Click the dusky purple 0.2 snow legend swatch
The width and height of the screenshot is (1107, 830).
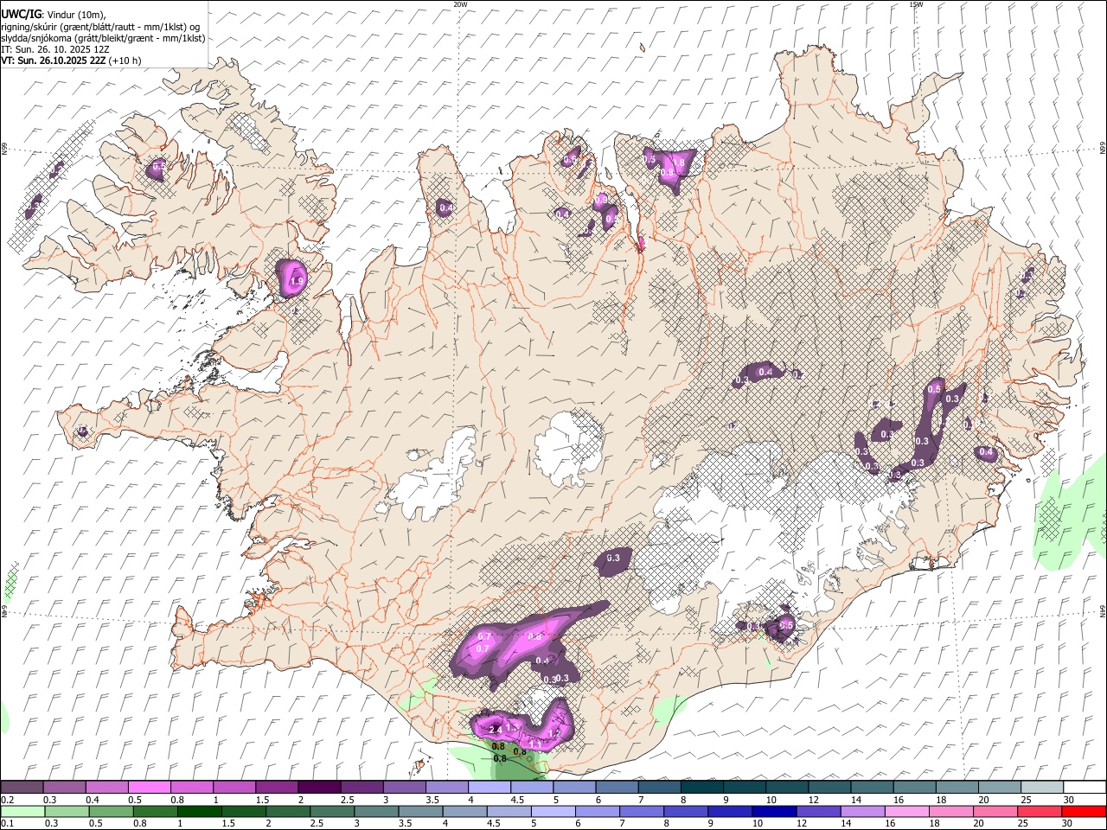pos(22,788)
